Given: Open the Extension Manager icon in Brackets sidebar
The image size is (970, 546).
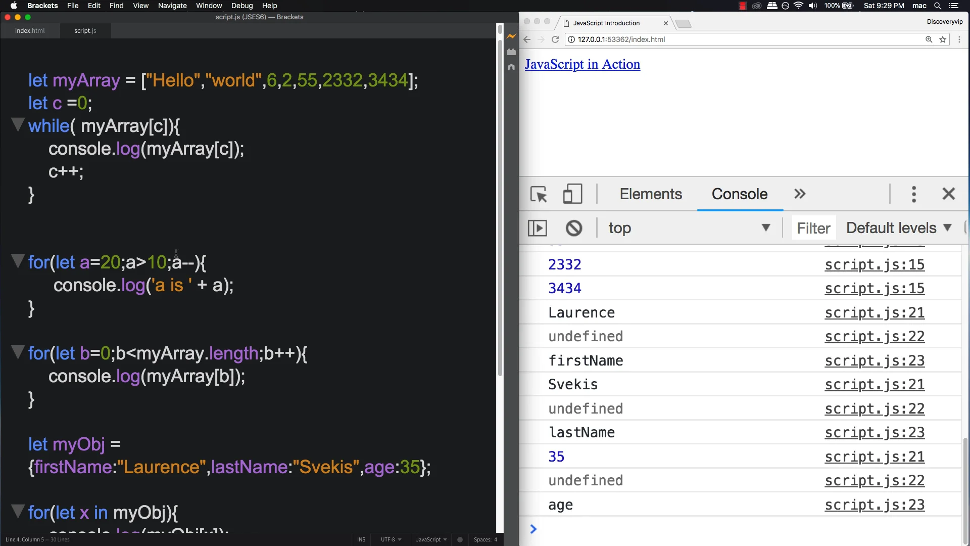Looking at the screenshot, I should (x=511, y=52).
